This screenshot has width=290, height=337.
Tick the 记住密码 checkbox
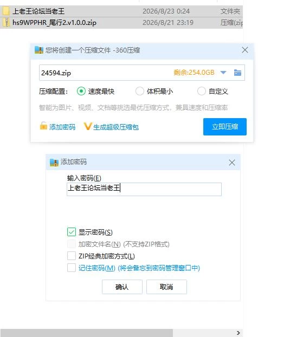tap(72, 268)
